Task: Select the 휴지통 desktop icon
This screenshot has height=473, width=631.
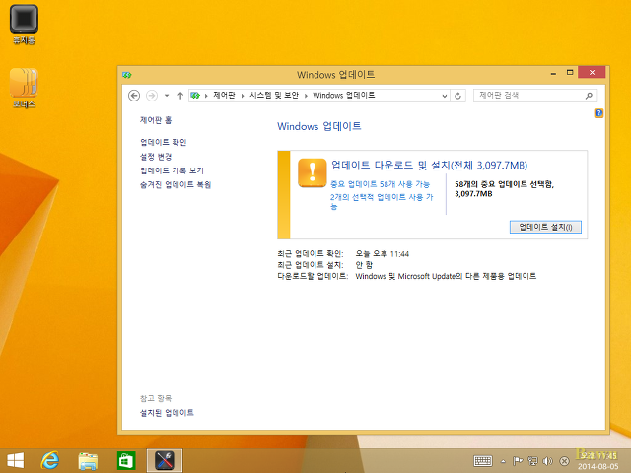Action: [x=24, y=25]
